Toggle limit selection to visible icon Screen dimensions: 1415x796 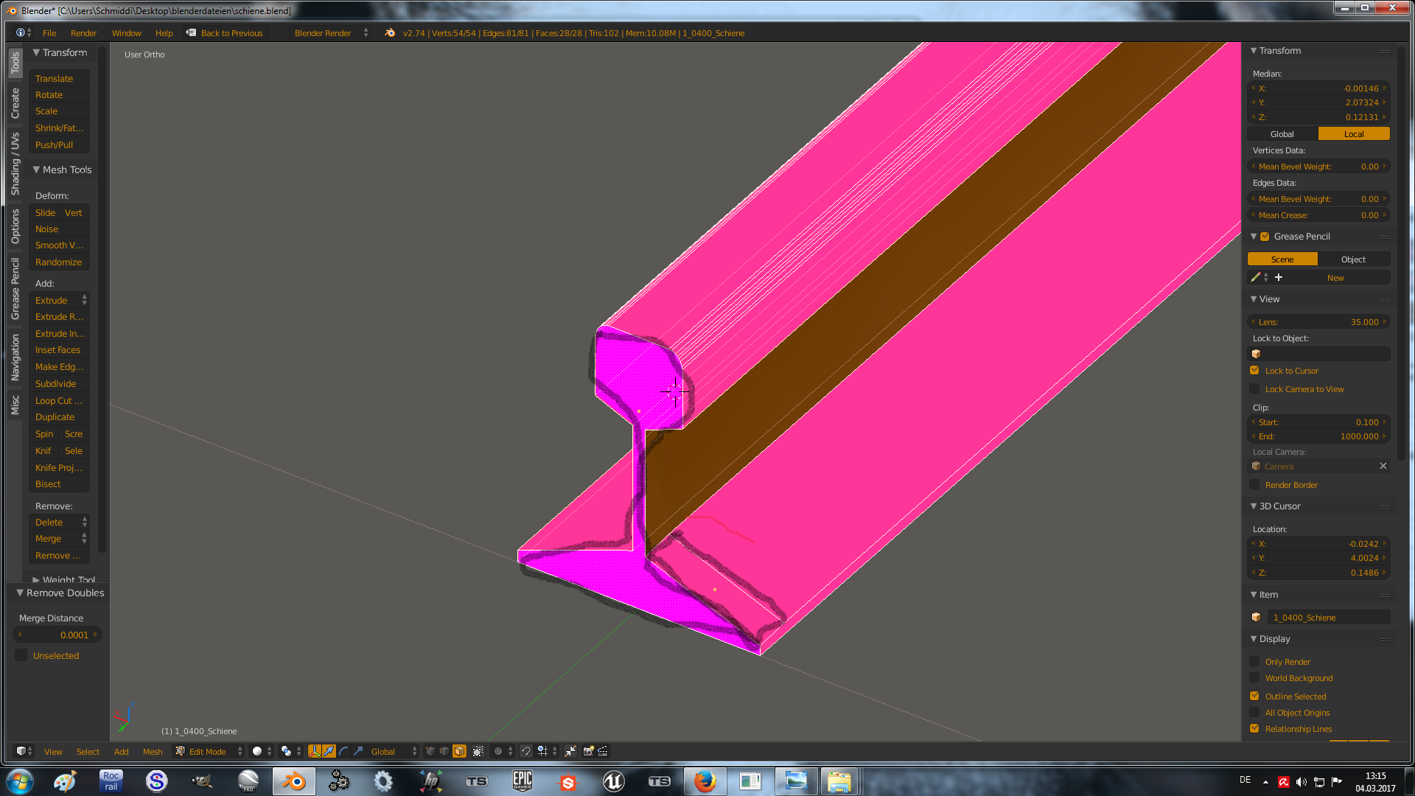478,751
